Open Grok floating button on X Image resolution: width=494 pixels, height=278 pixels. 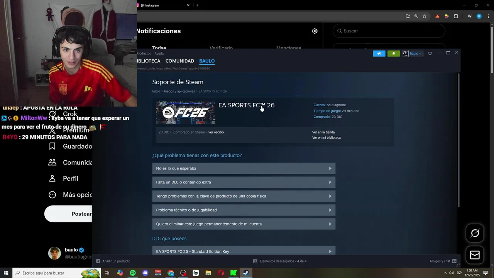click(x=475, y=233)
